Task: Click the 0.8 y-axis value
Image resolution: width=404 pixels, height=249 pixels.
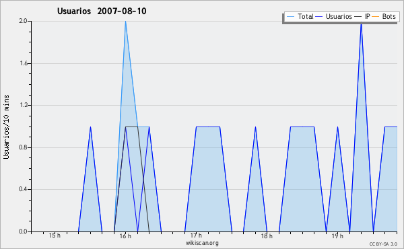Action: coord(24,147)
